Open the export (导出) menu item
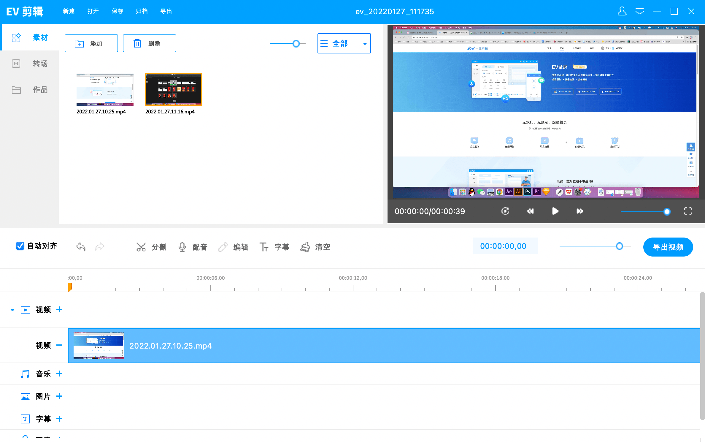The height and width of the screenshot is (443, 705). pyautogui.click(x=166, y=11)
